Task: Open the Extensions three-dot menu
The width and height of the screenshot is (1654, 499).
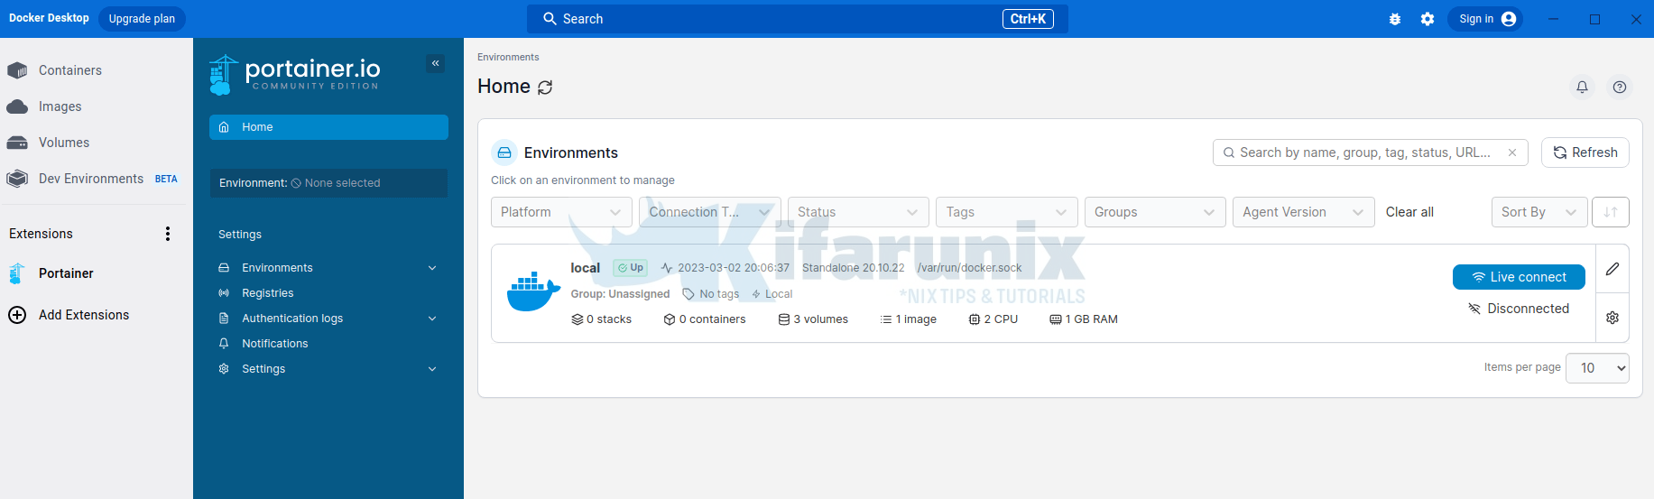Action: click(x=168, y=234)
